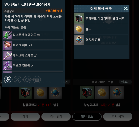Screen dimensions: 139x127
Task: Select the 워호크 건틀렛 item row
Action: (x=33, y=66)
